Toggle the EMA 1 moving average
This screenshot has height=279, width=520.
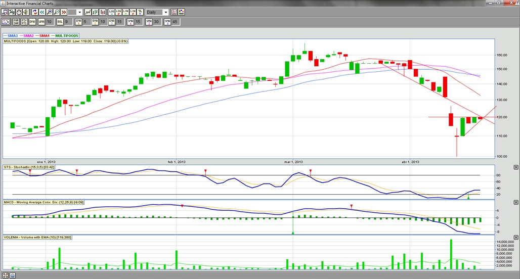click(78, 22)
